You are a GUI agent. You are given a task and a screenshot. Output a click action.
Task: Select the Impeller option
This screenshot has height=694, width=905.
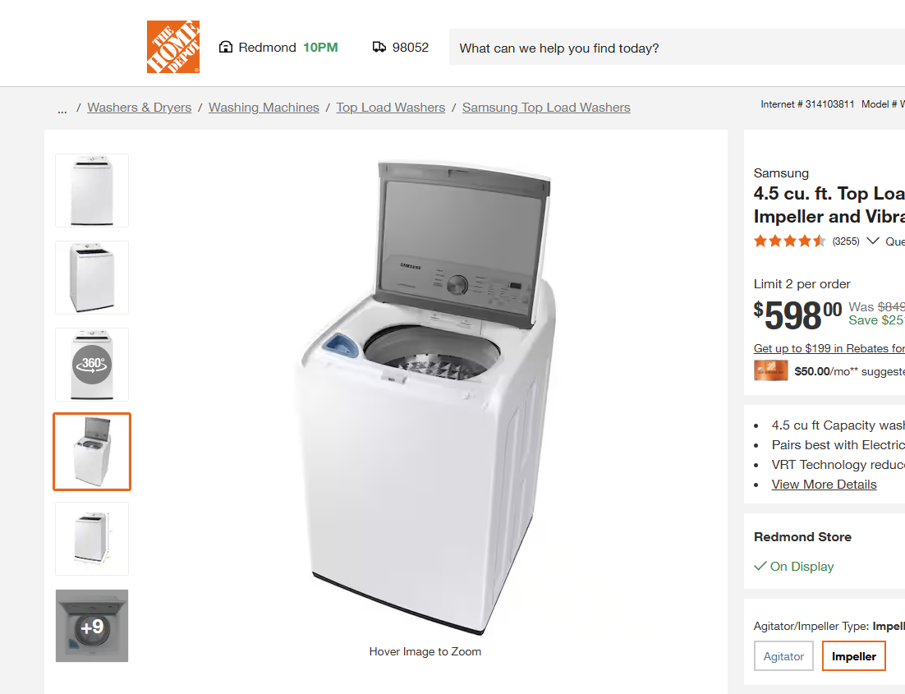853,656
